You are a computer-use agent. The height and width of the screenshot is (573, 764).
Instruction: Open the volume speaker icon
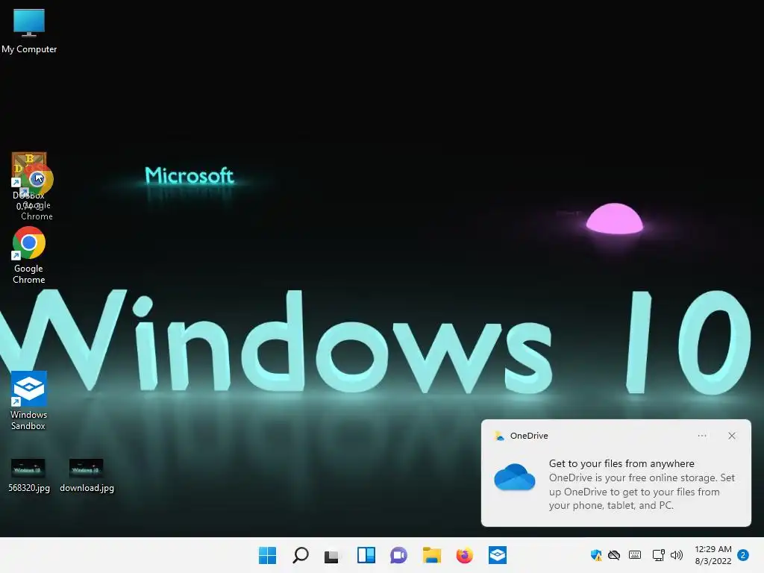pyautogui.click(x=677, y=555)
